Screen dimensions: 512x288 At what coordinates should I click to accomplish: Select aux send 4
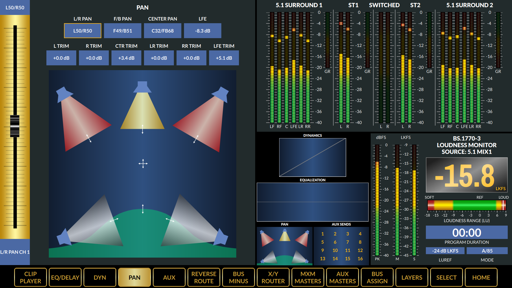360,234
